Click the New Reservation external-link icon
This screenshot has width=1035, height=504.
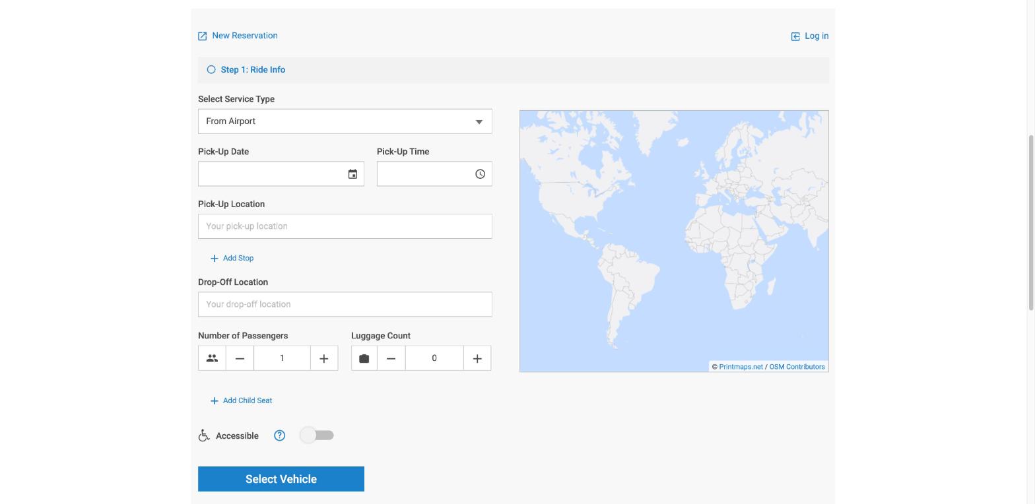pyautogui.click(x=203, y=36)
